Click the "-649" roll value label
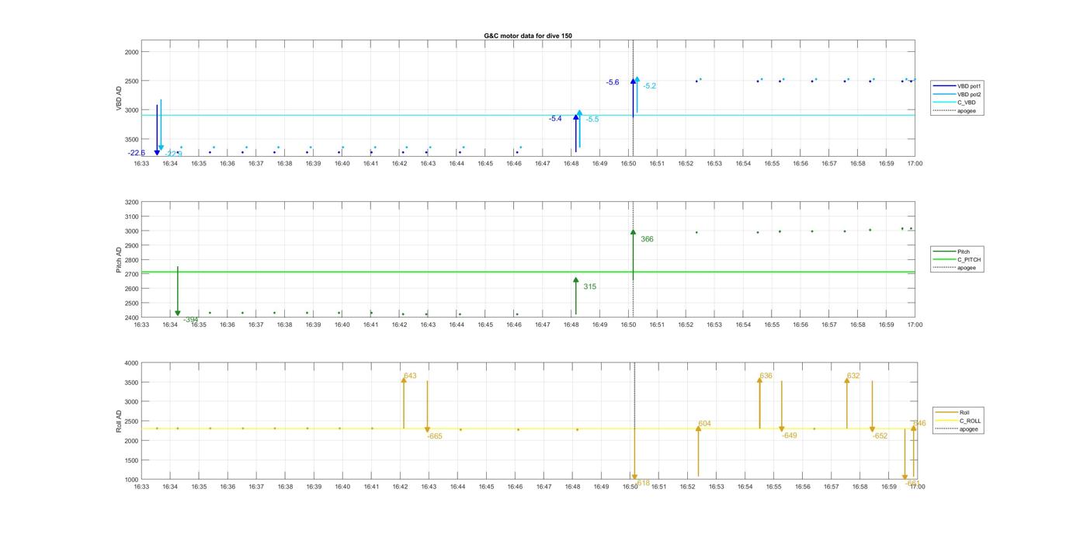1087x538 pixels. point(790,436)
